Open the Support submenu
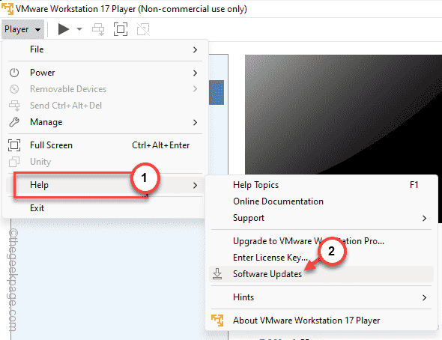Screen dimensions: 442x340 321,218
